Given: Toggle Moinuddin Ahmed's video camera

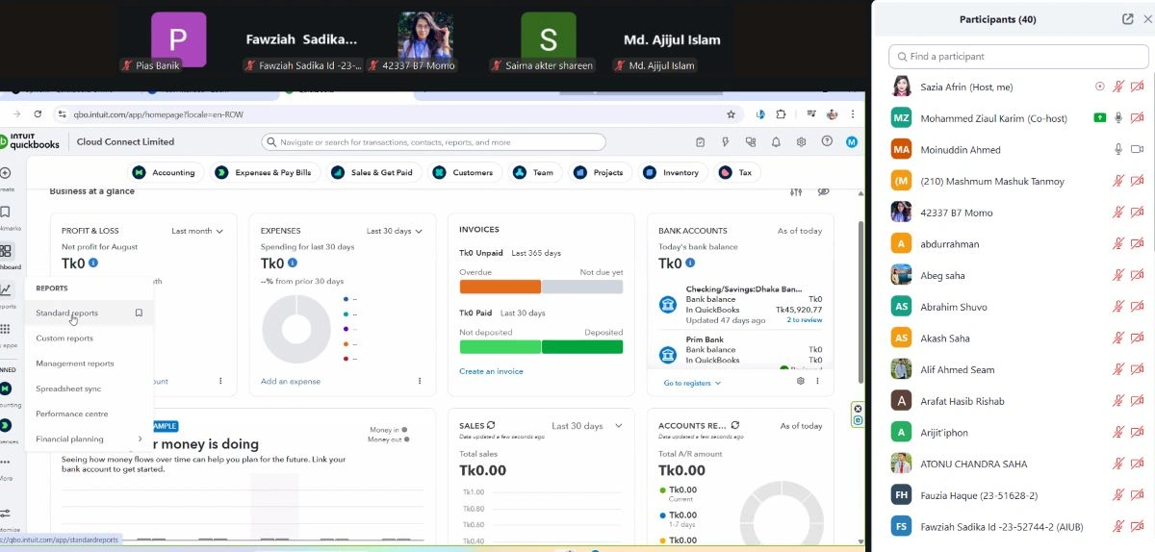Looking at the screenshot, I should coord(1137,150).
